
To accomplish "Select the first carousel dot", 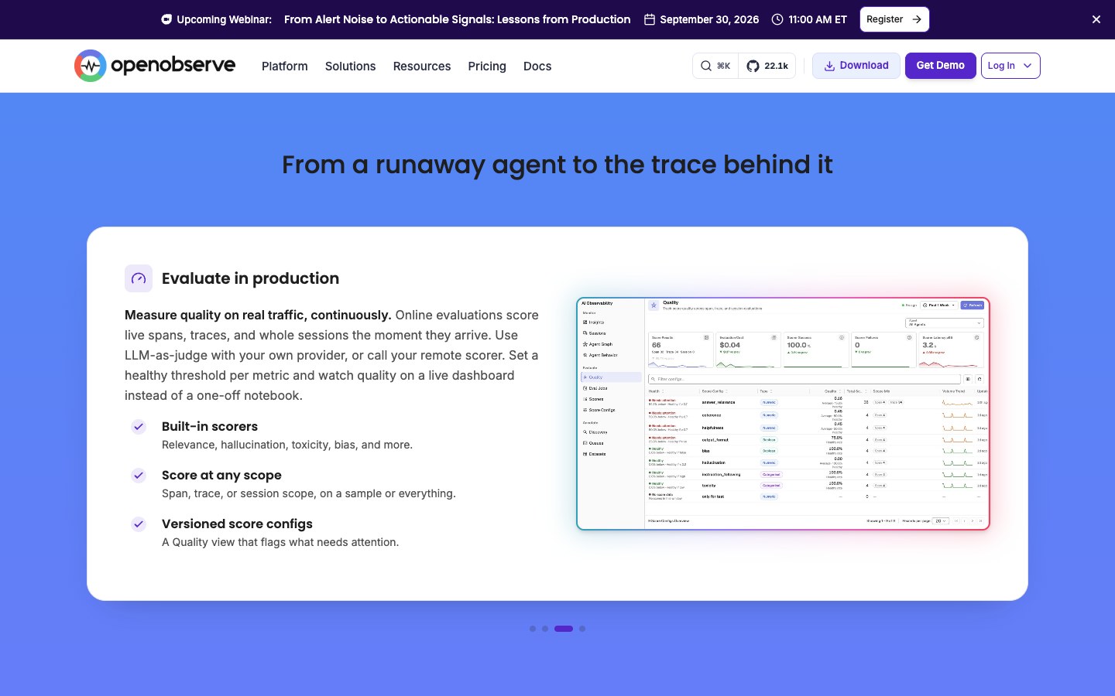I will pos(533,629).
